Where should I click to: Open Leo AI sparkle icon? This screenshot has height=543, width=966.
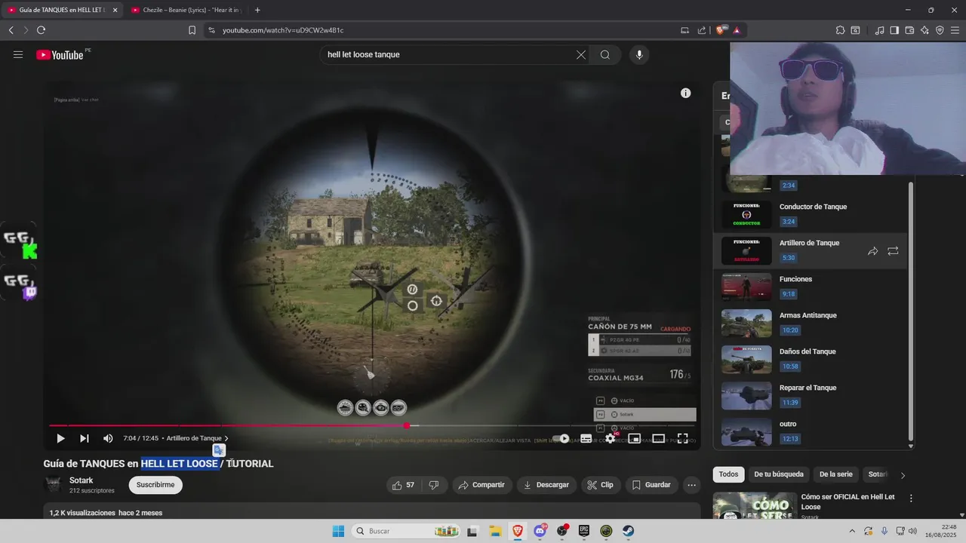tap(924, 30)
